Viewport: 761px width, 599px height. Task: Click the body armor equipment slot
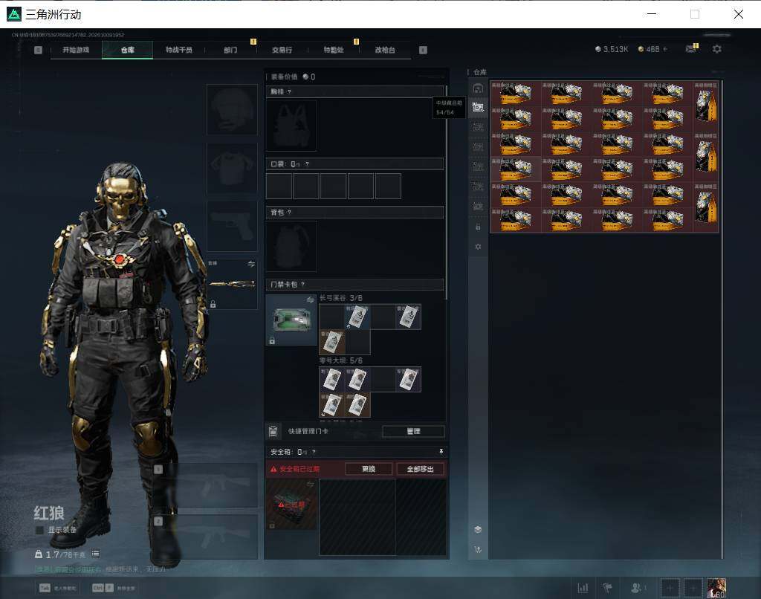click(232, 168)
